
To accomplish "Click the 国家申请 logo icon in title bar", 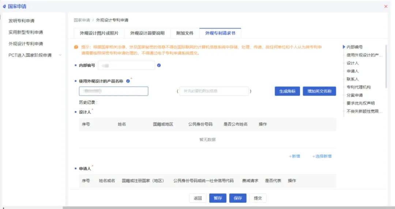I will 4,7.
